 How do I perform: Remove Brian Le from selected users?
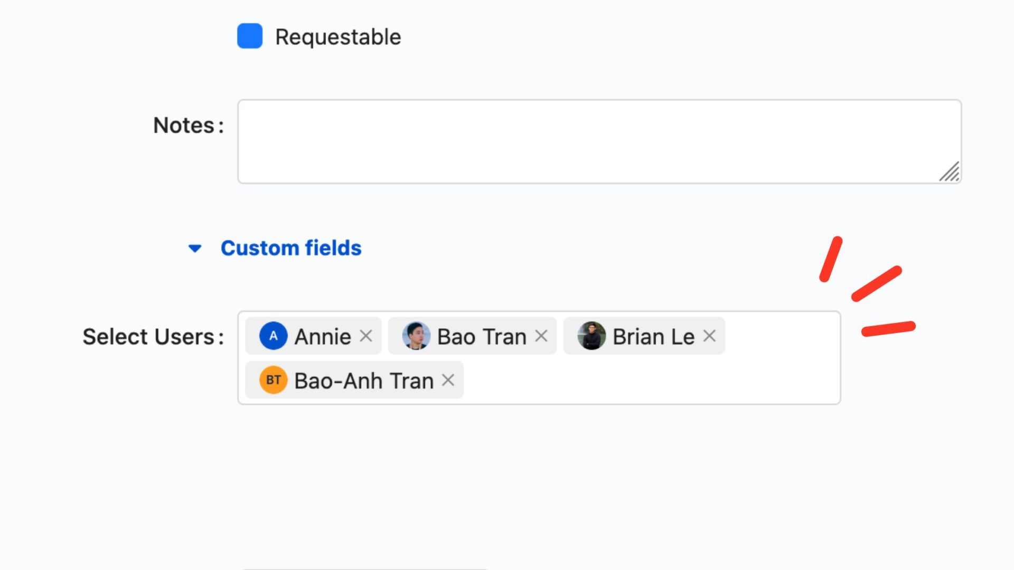click(x=710, y=336)
